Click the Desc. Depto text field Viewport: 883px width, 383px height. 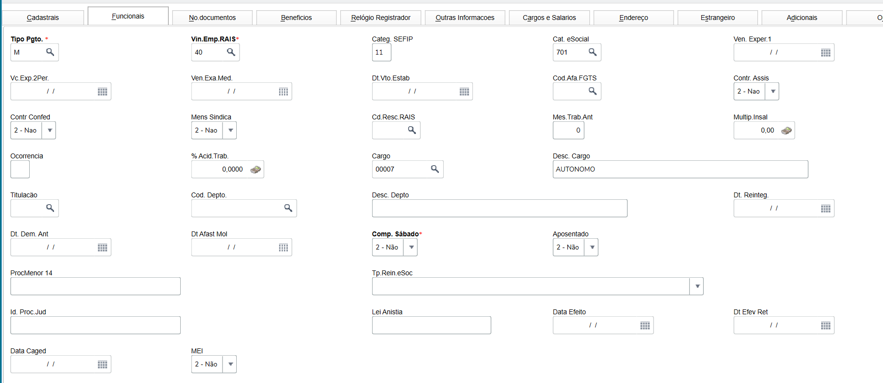499,208
